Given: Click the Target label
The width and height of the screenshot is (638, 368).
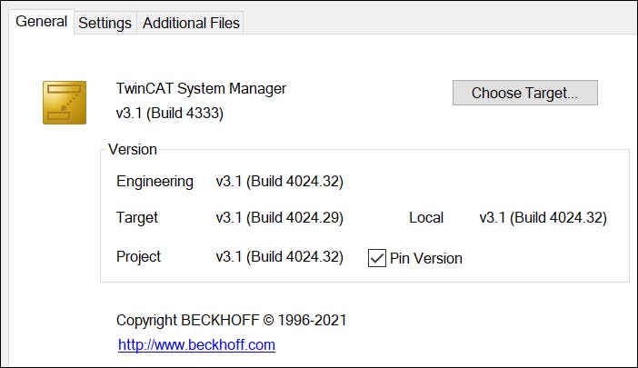Looking at the screenshot, I should tap(137, 218).
